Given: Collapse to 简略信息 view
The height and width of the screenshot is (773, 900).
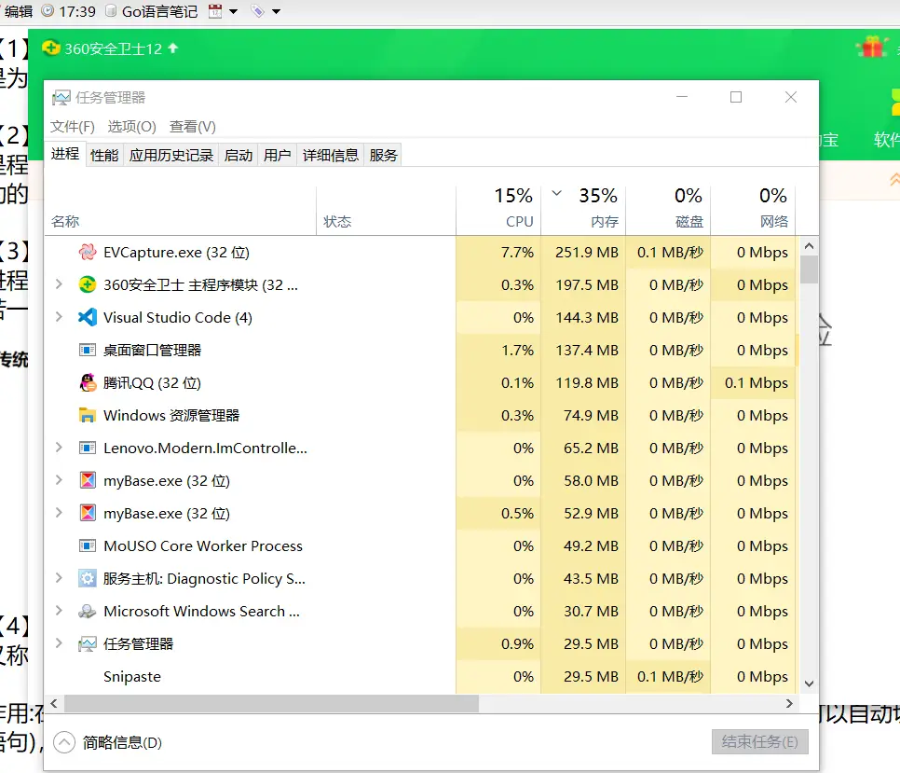Looking at the screenshot, I should tap(108, 742).
